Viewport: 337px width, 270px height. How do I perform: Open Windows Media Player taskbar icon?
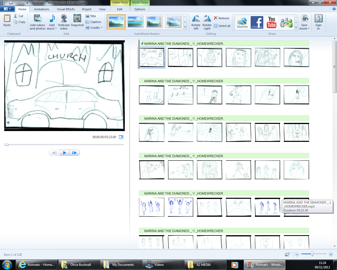coord(235,265)
